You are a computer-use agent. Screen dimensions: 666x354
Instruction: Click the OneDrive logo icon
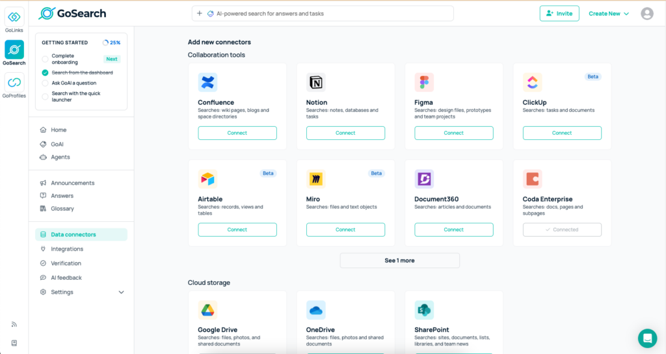pos(315,310)
